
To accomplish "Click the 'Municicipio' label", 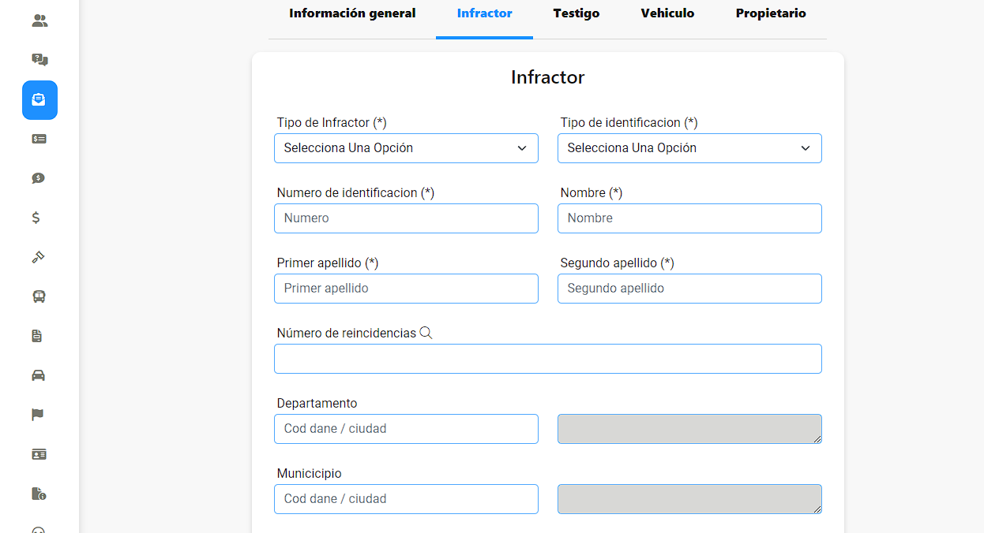I will click(309, 474).
